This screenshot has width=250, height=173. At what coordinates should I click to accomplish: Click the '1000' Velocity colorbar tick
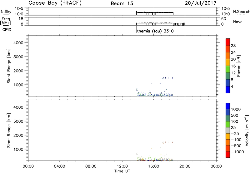click(236, 109)
